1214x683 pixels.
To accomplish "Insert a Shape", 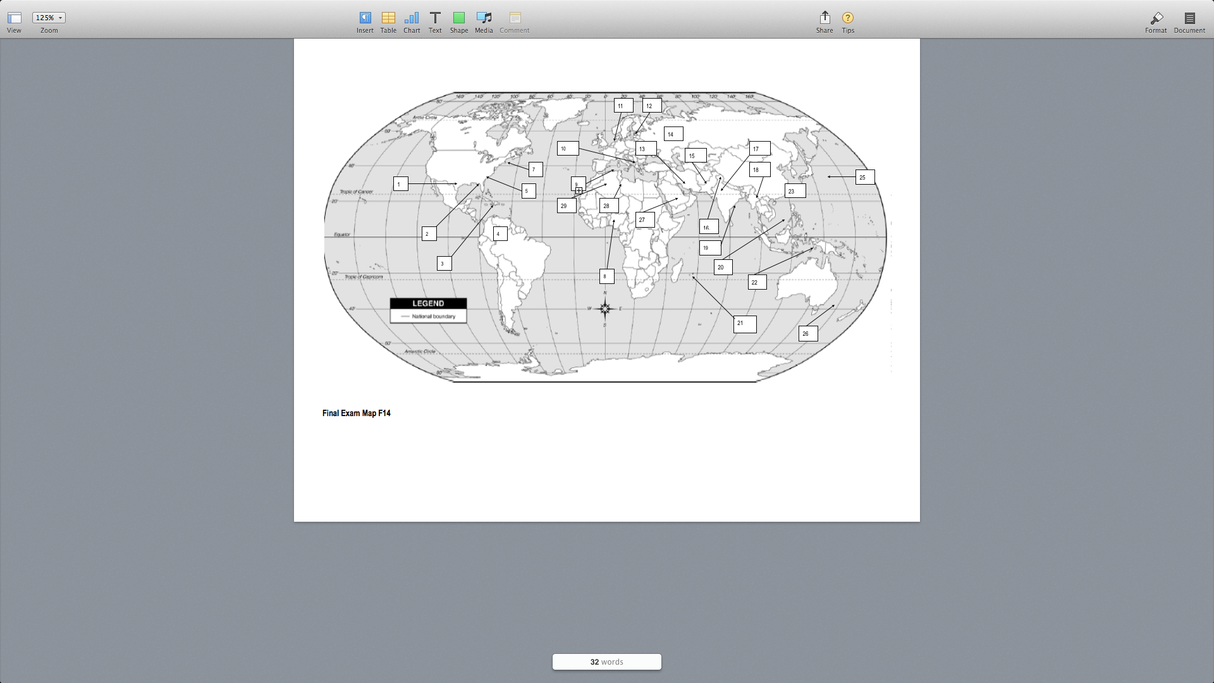I will coord(458,19).
